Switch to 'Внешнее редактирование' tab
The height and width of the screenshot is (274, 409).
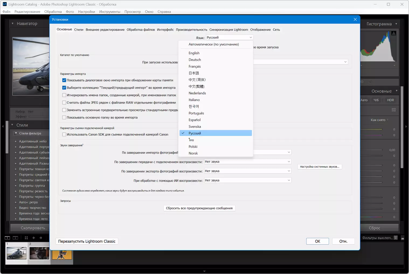click(x=105, y=30)
